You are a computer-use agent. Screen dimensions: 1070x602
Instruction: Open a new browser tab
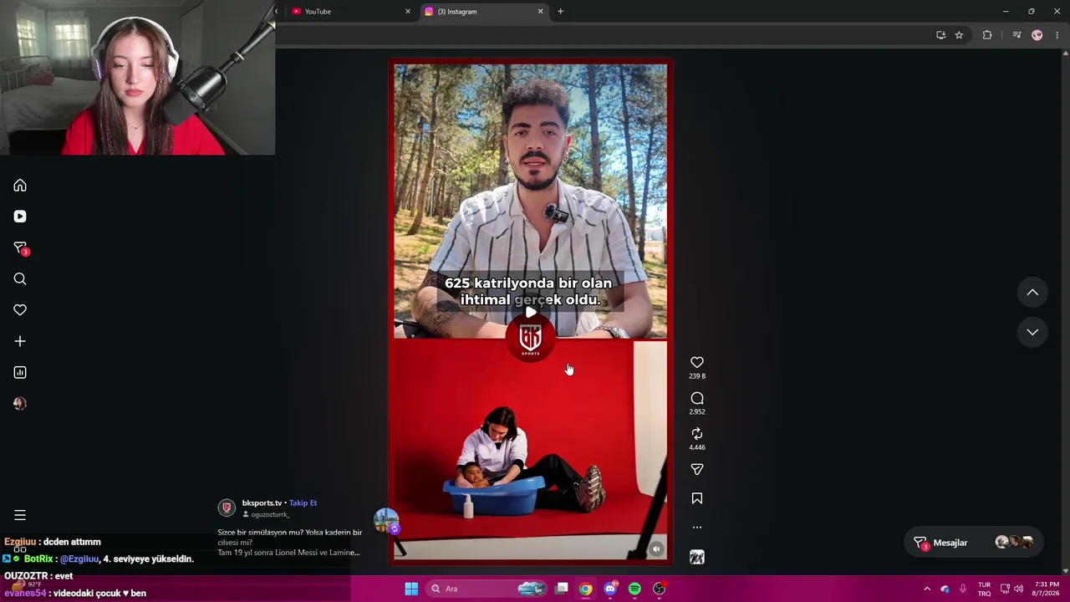pyautogui.click(x=560, y=12)
